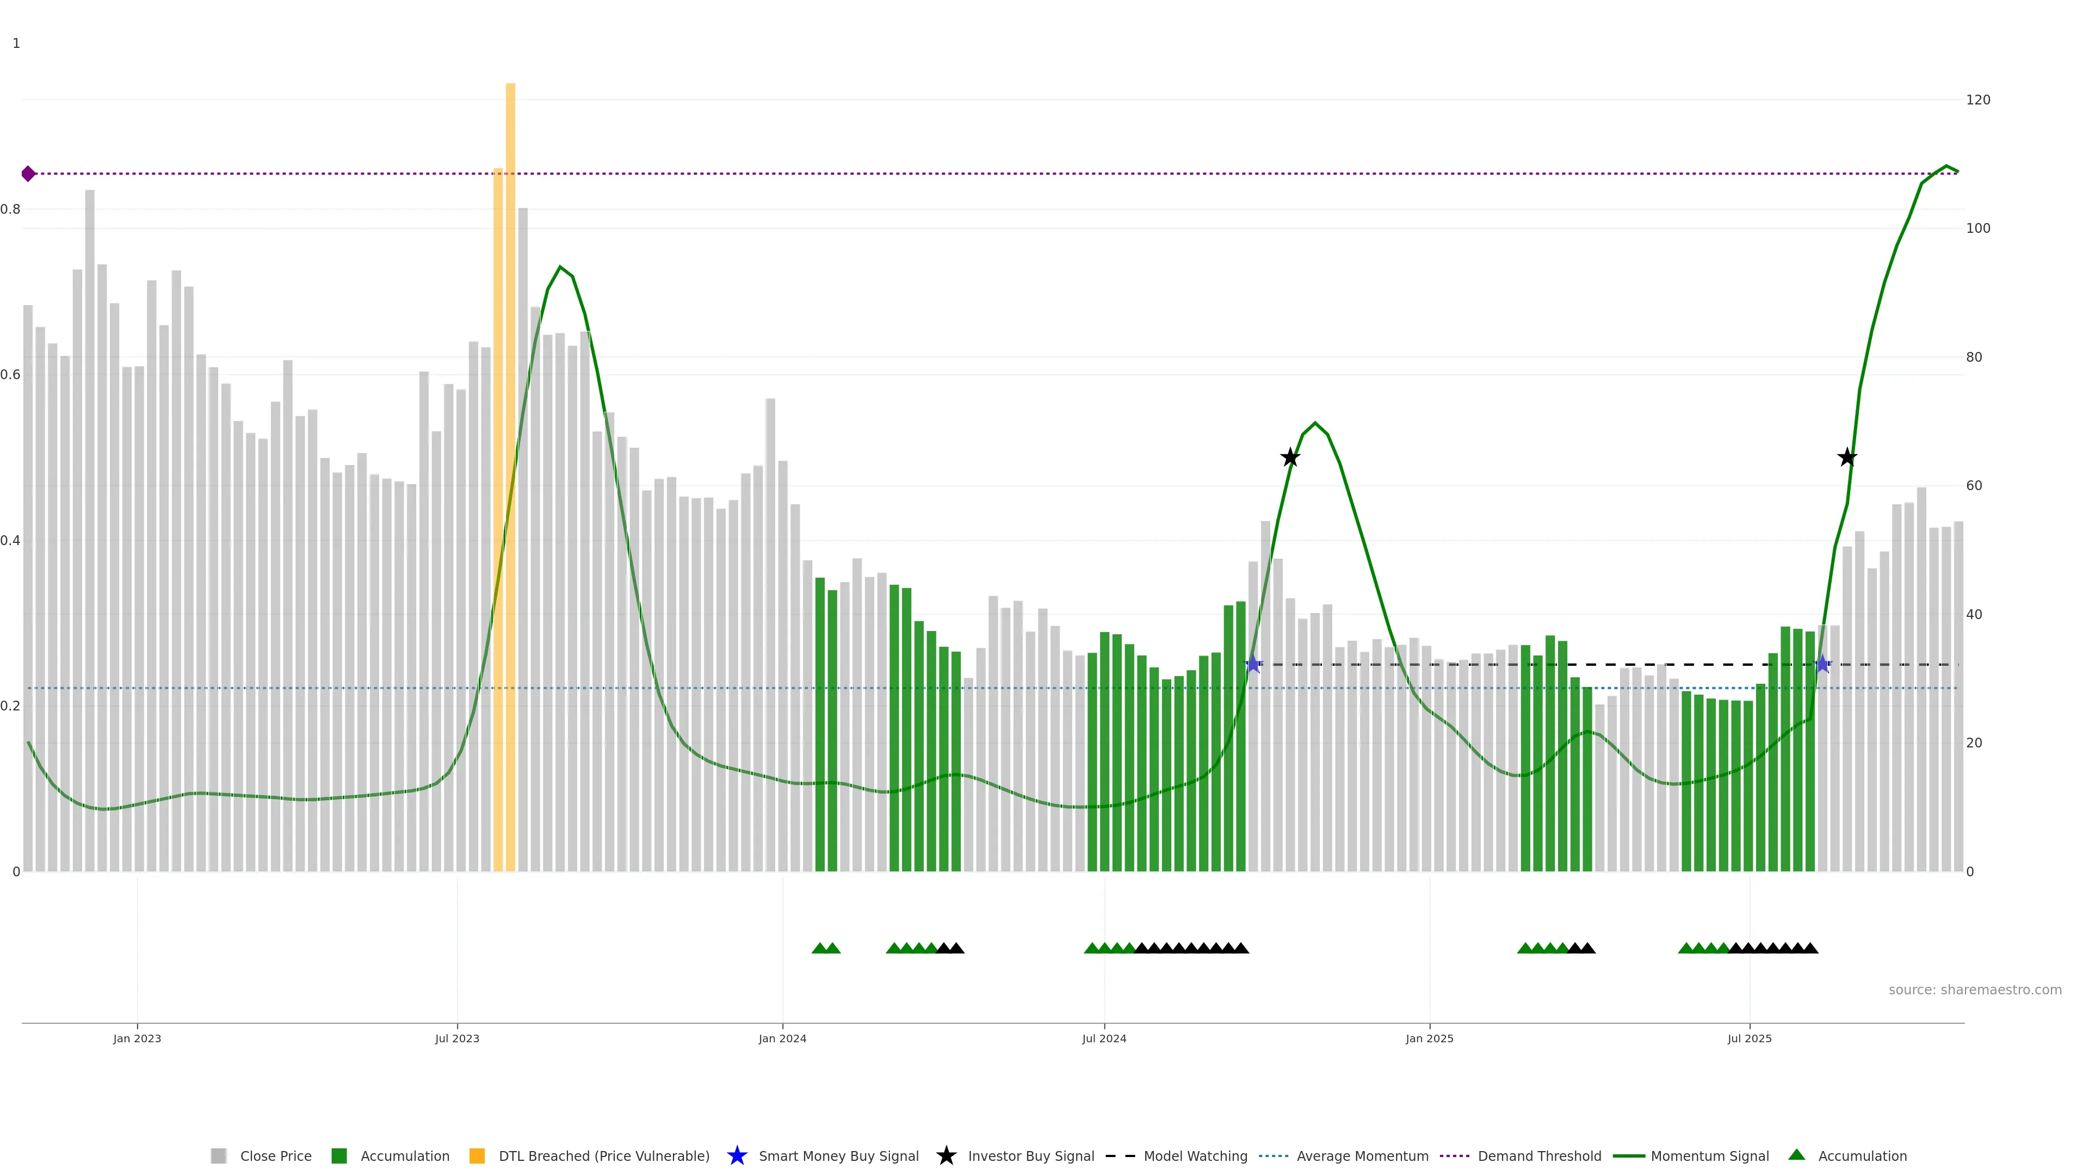Screen dimensions: 2089x1175
Task: Click the blue star icon in legend
Action: (737, 1155)
